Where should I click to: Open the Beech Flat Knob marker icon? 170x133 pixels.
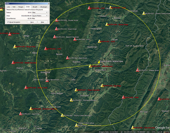(x=55, y=37)
